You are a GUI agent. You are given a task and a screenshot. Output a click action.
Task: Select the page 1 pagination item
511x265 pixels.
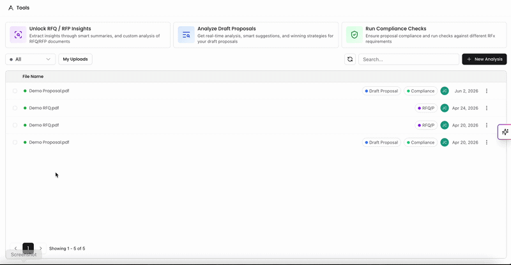[x=28, y=248]
